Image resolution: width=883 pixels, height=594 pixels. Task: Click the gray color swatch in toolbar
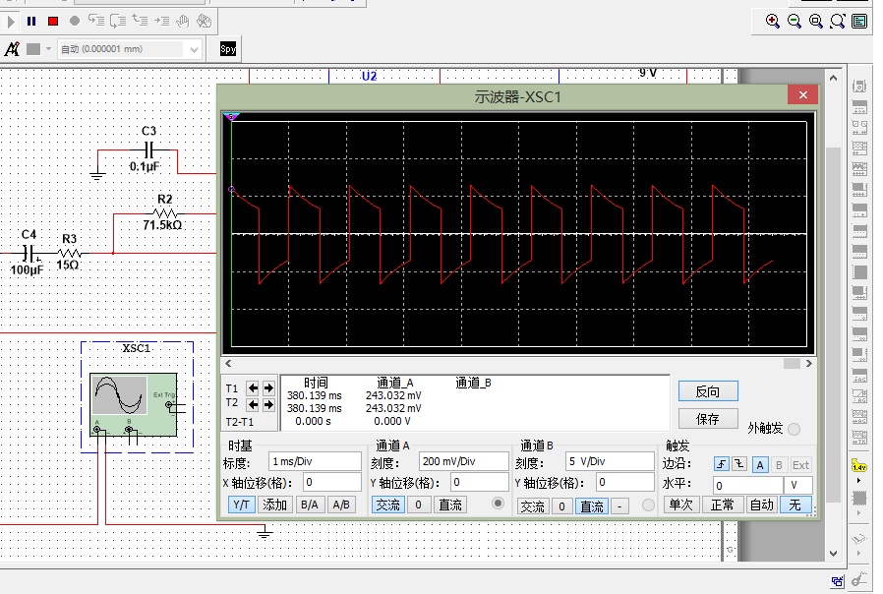[33, 49]
